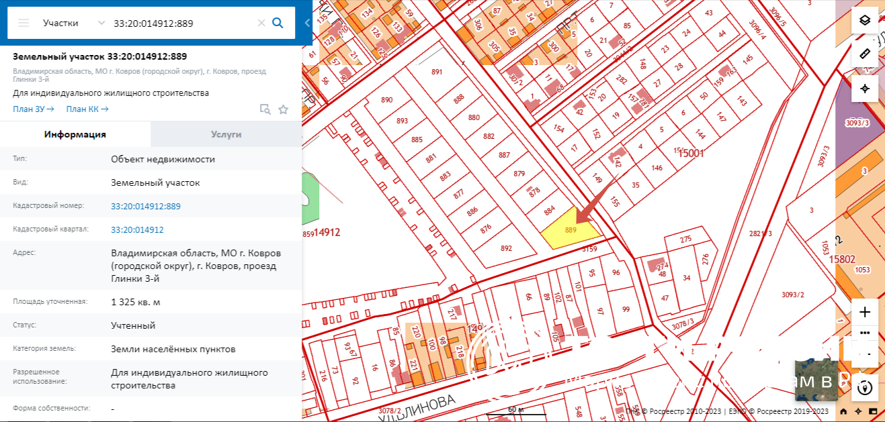Clear the search field with X

coord(261,23)
